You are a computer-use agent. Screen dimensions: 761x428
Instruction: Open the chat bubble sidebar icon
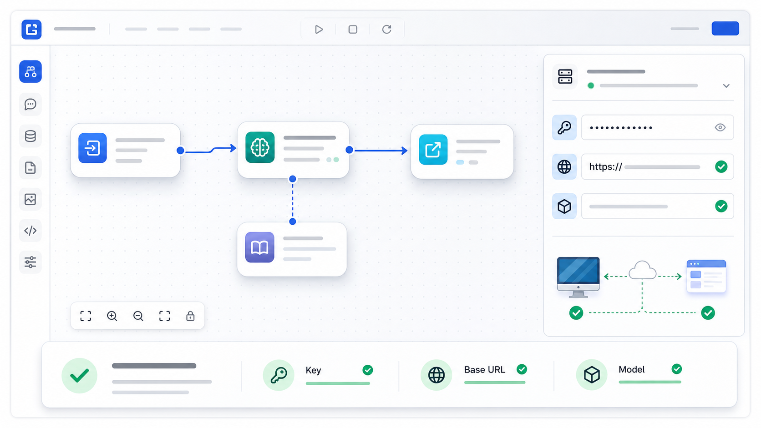(x=30, y=105)
